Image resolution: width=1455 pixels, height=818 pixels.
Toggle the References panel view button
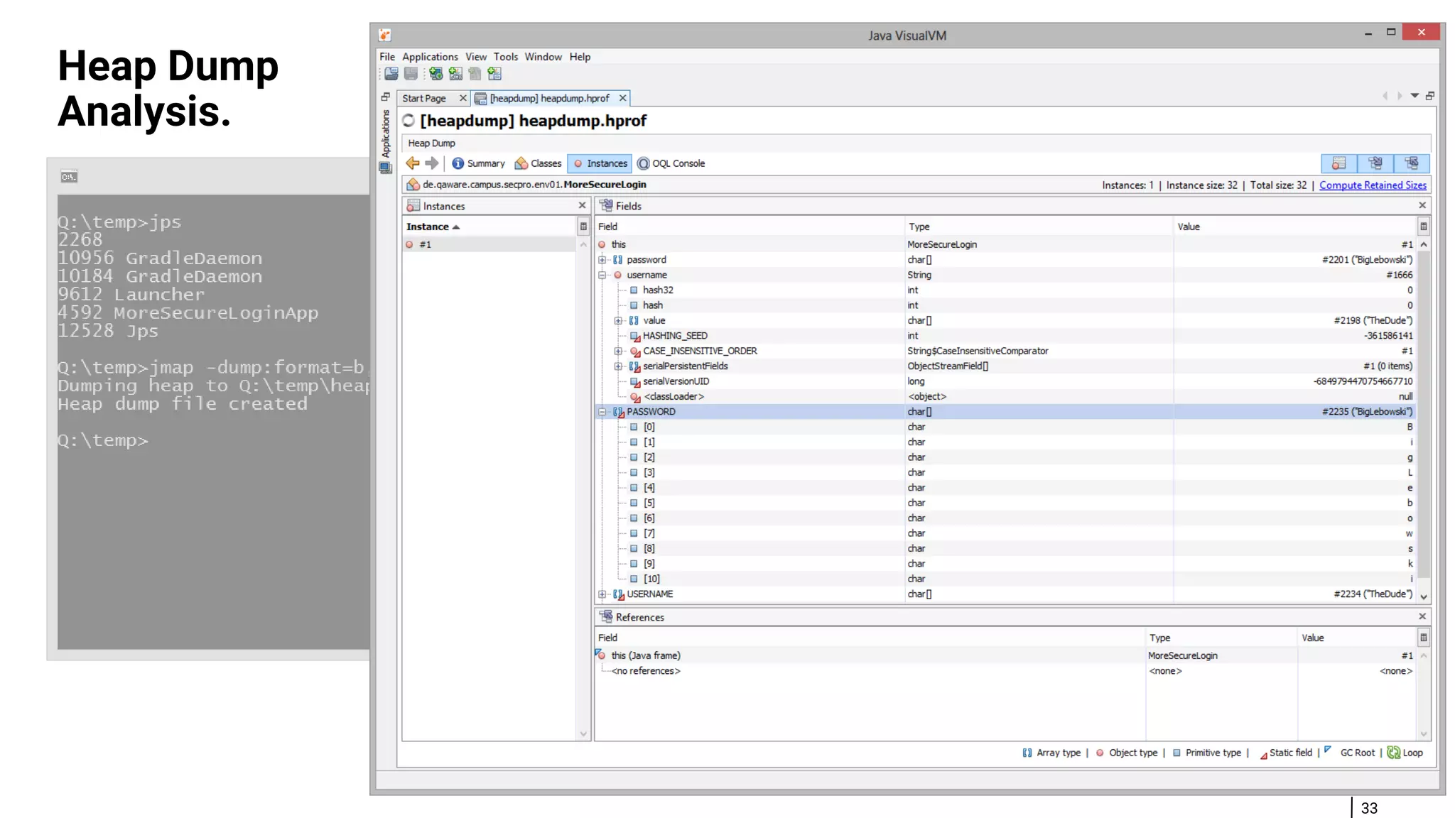[1412, 163]
